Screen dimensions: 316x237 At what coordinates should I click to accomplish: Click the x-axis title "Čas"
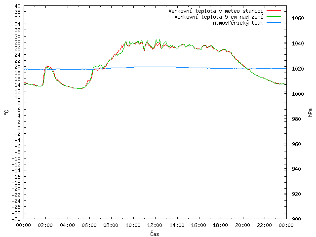pyautogui.click(x=155, y=234)
